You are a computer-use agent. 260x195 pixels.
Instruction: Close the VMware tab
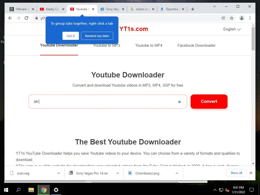point(33,9)
